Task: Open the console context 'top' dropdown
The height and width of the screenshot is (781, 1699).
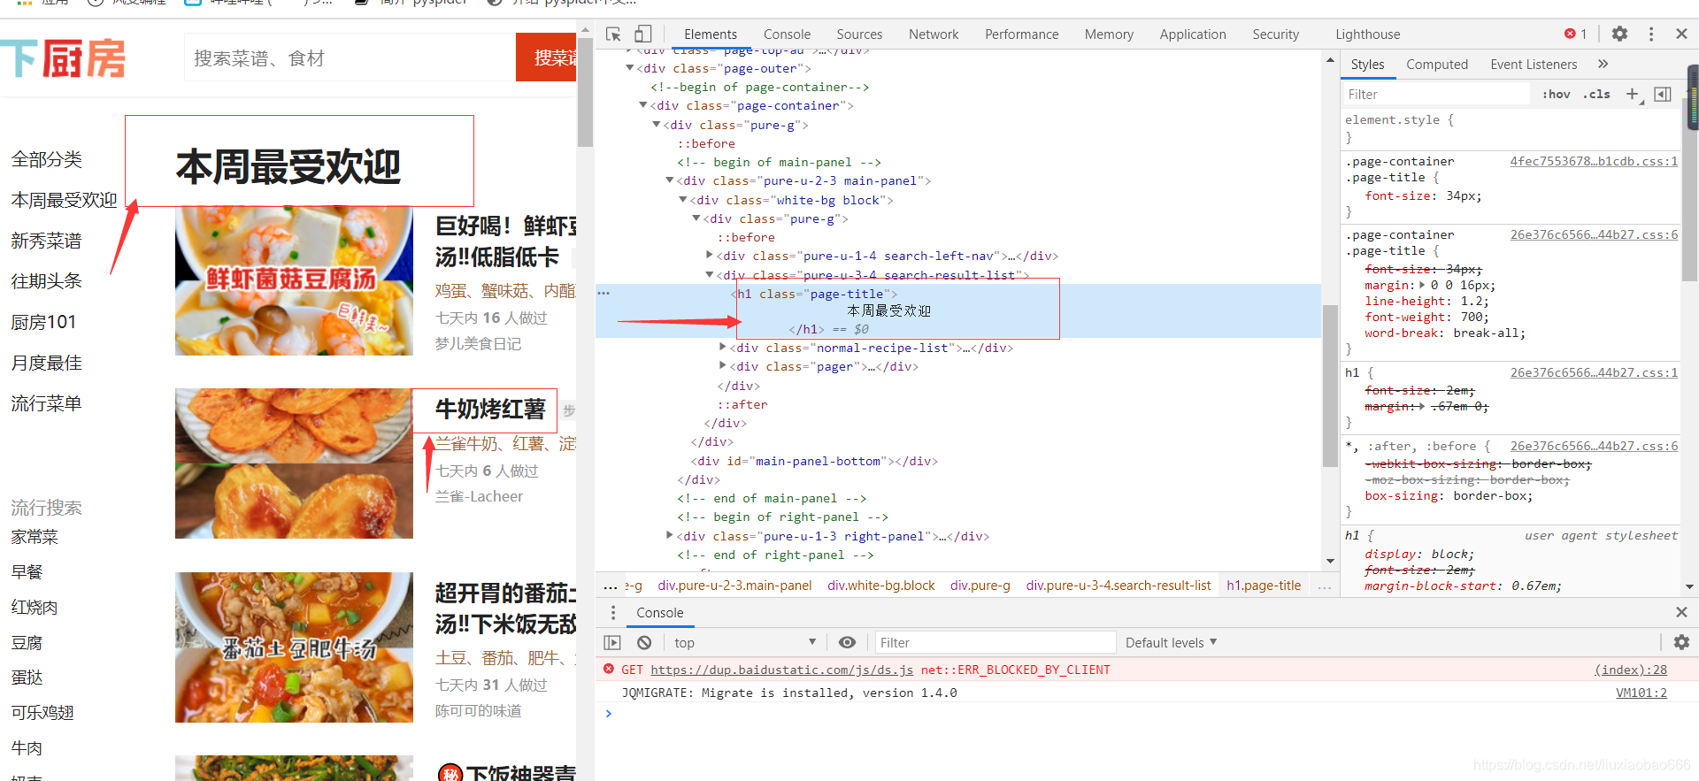Action: tap(744, 643)
